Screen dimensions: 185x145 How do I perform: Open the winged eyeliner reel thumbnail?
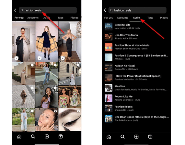(70, 119)
